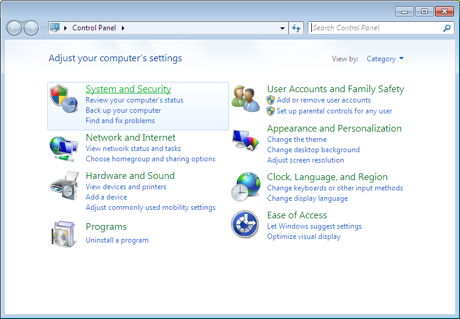The width and height of the screenshot is (460, 319).
Task: Open Ease of Access heading link
Action: (x=297, y=215)
